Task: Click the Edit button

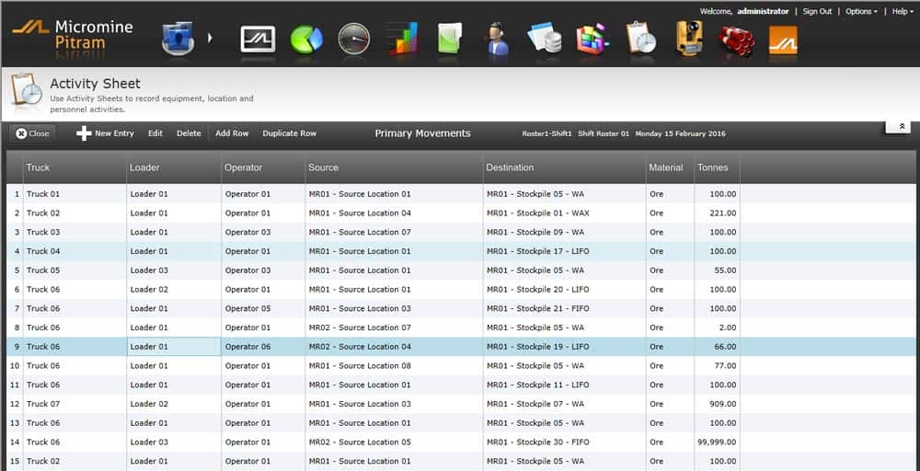Action: click(155, 133)
